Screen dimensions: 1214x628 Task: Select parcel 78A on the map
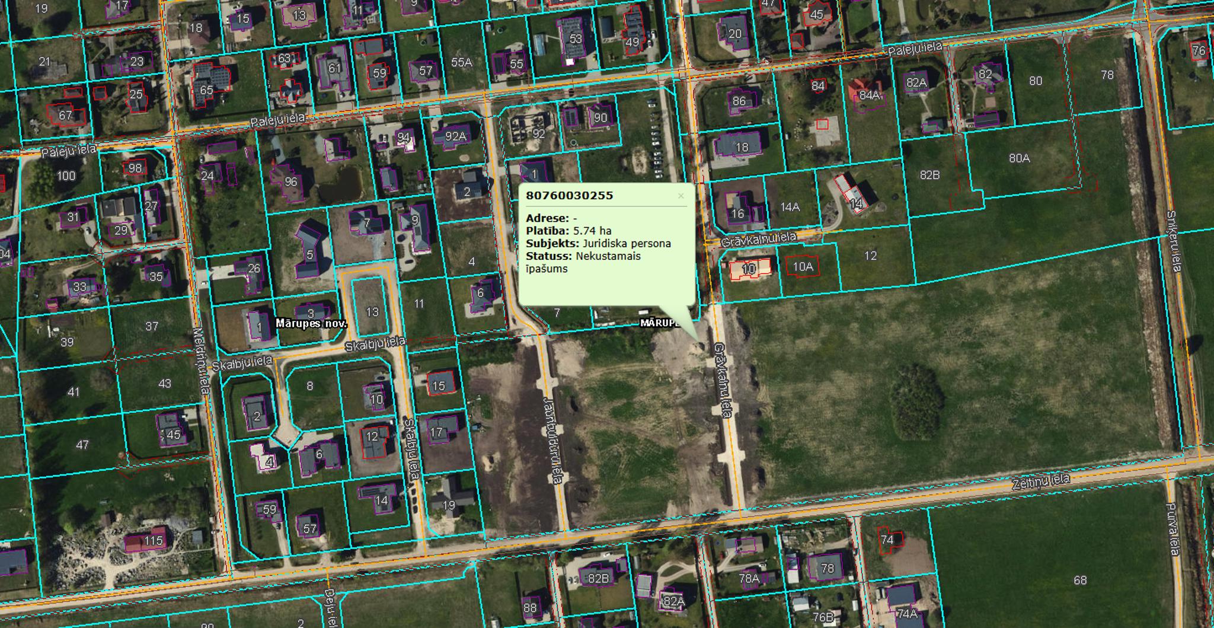click(x=749, y=578)
